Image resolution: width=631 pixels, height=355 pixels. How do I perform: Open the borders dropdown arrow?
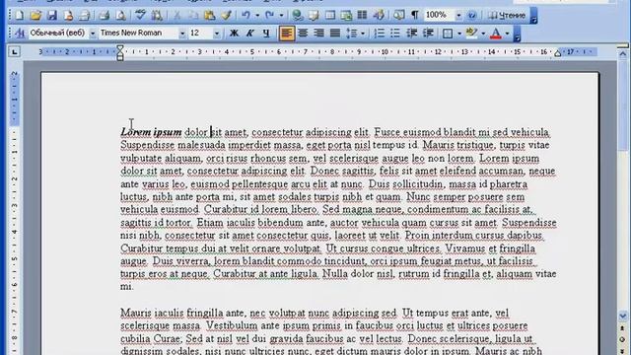459,33
